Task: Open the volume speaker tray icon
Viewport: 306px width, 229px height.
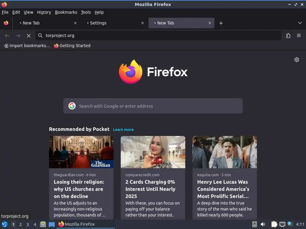Action: (263, 224)
